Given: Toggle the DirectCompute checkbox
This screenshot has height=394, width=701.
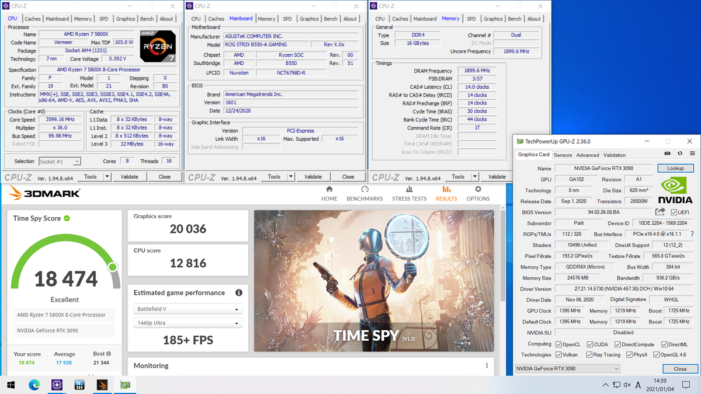Looking at the screenshot, I should coord(618,344).
